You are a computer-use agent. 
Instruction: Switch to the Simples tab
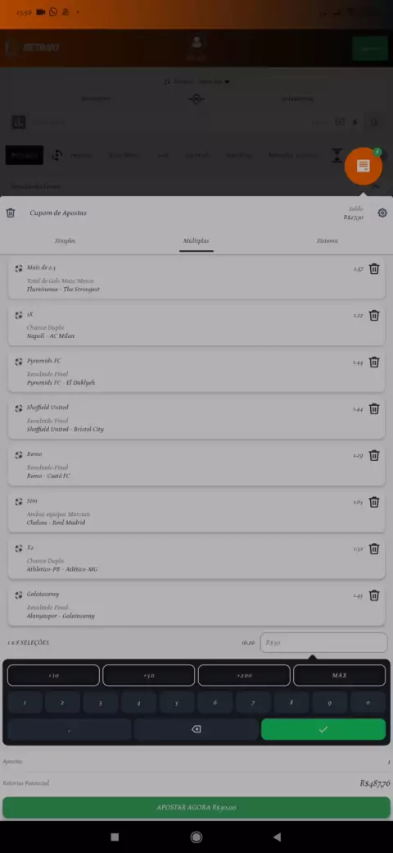(x=65, y=240)
